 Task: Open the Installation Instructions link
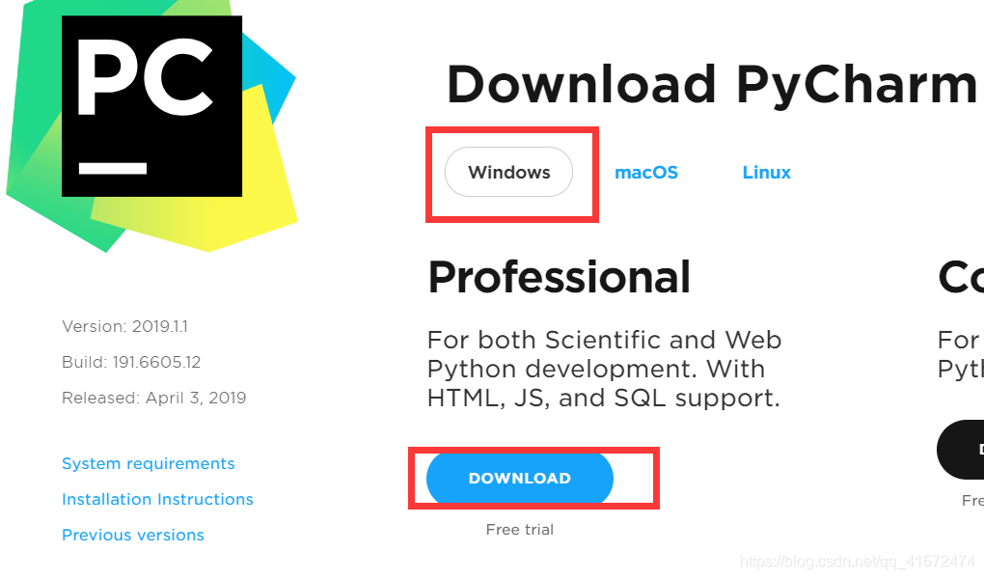click(x=157, y=499)
